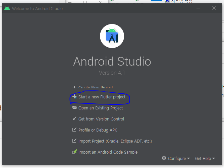Click the Profile or Debug APK icon

click(x=74, y=130)
